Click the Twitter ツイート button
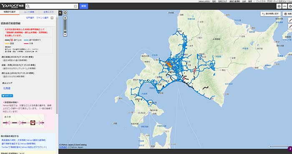 click(x=7, y=96)
